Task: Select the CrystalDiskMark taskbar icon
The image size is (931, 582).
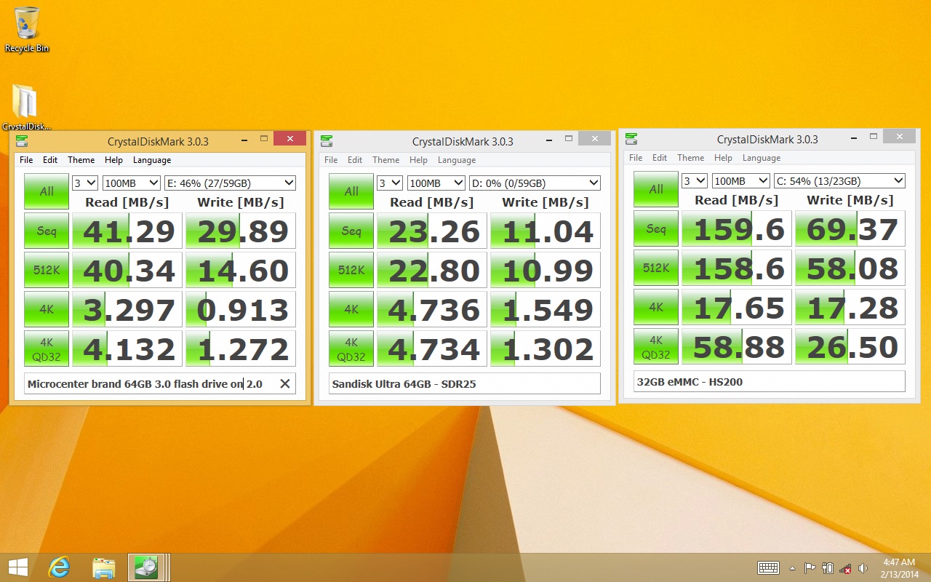Action: (x=148, y=567)
